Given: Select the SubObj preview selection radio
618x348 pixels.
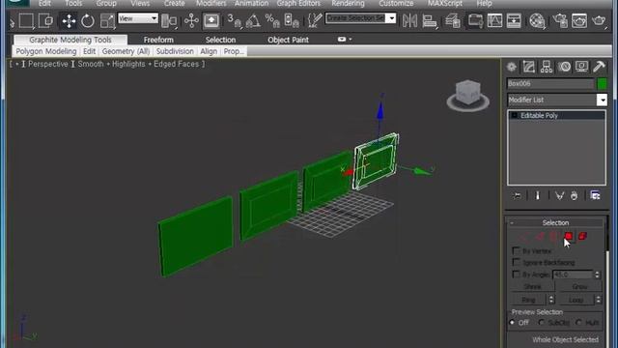Looking at the screenshot, I should (x=542, y=322).
